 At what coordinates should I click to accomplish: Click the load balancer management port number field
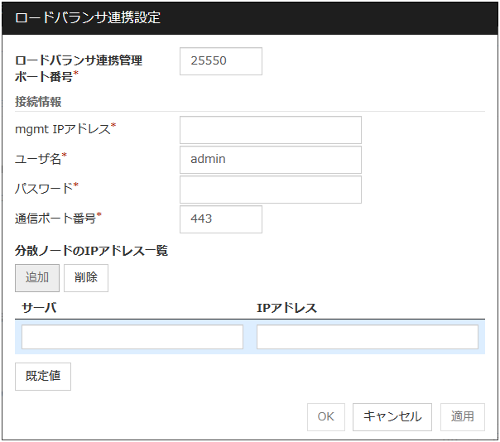click(x=220, y=61)
